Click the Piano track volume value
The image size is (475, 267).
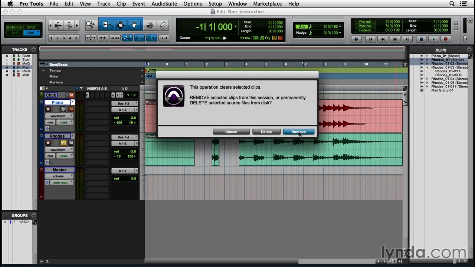pos(132,118)
